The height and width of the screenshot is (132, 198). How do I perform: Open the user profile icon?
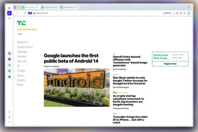[x=189, y=13]
